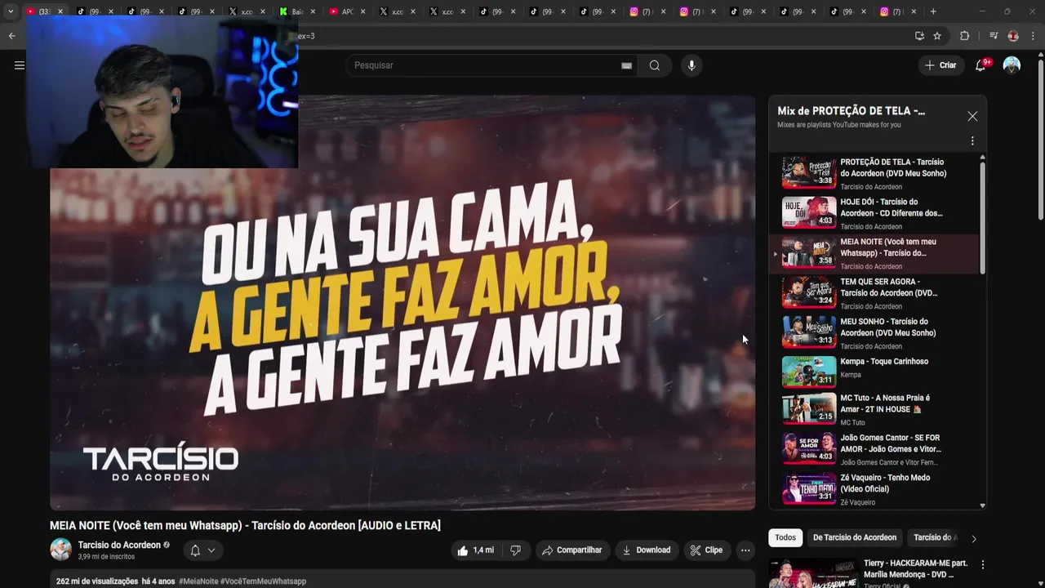Open Zé Vaqueiro Tenho Medo thumbnail
Screen dimensions: 1045x588
point(809,488)
